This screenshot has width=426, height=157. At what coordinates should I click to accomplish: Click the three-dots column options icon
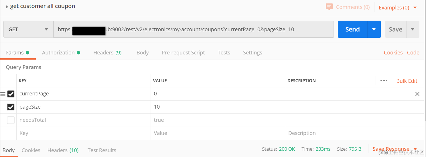384,81
